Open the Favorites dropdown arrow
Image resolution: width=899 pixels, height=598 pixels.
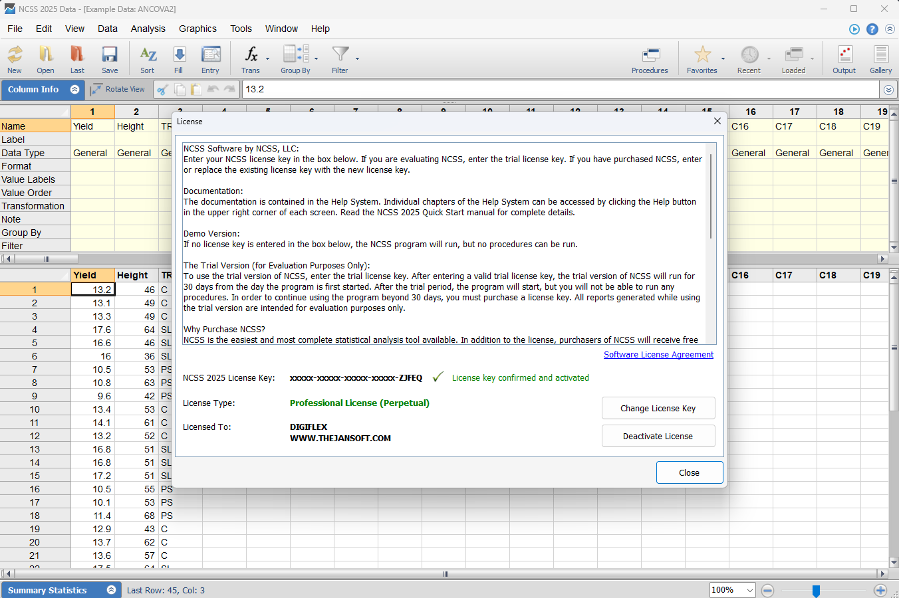723,59
